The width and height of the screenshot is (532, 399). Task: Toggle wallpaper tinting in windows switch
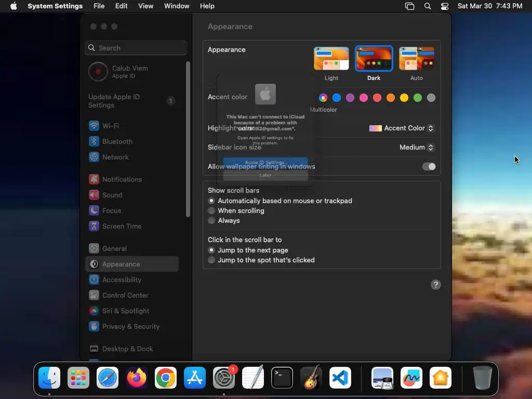tap(429, 166)
